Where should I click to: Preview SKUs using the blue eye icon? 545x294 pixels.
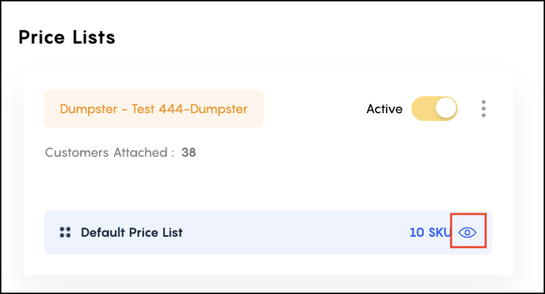point(467,232)
